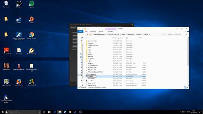Click the Up arrow in Explorer navigation
The image size is (203, 114).
coord(87,35)
